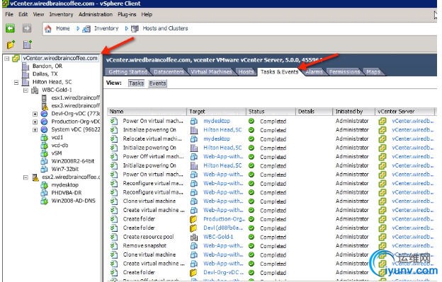Open the Help menu
This screenshot has width=442, height=282.
(x=147, y=14)
